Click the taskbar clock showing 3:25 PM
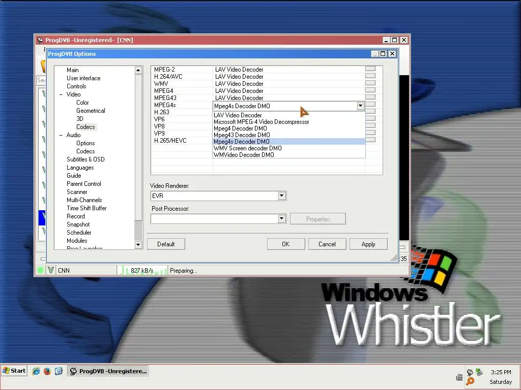Image resolution: width=521 pixels, height=390 pixels. (x=501, y=372)
